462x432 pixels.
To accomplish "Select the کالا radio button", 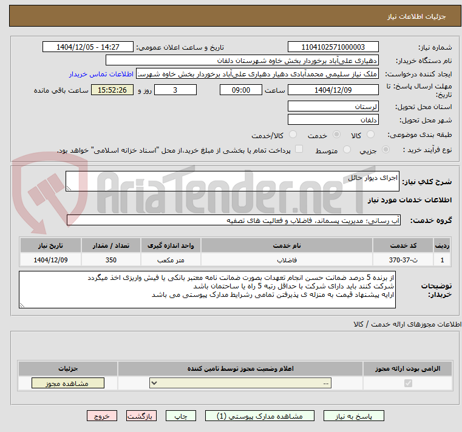I will [x=370, y=135].
